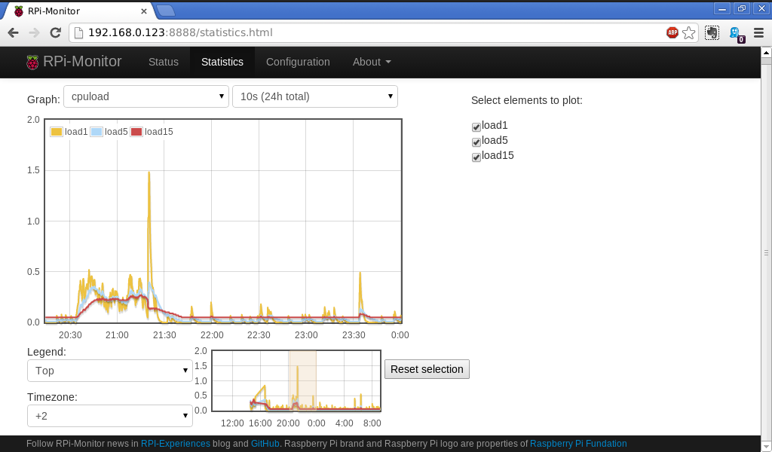Open the Ghostery extension icon
Screen dimensions: 772x452
tap(735, 33)
